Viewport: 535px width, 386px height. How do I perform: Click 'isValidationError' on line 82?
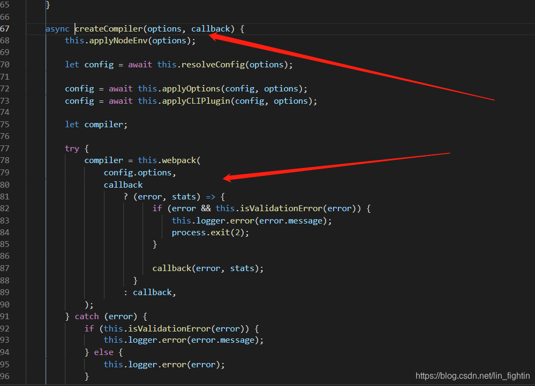click(x=281, y=209)
